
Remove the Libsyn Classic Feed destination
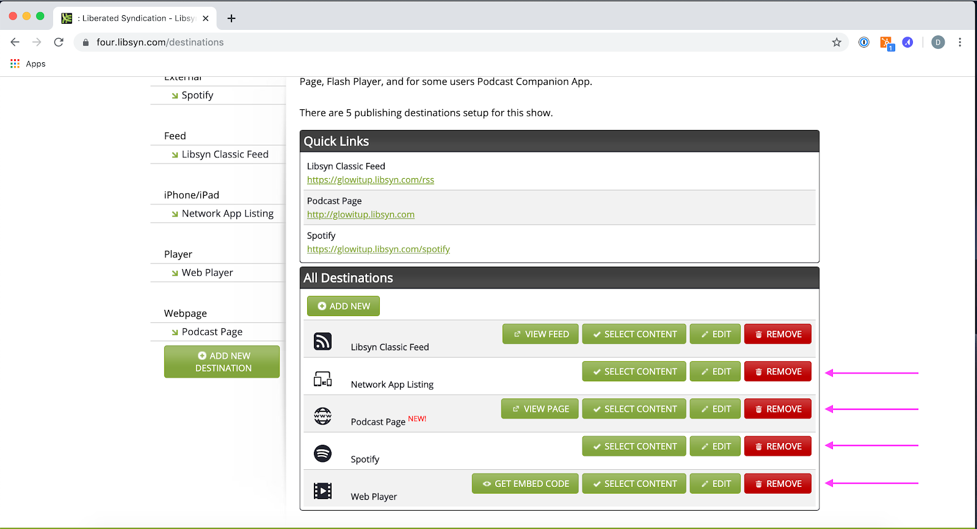point(778,334)
